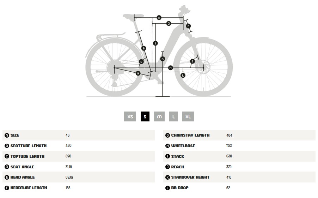Click the Wheelbase value 1122
Screen dimensions: 318x198
pyautogui.click(x=229, y=145)
